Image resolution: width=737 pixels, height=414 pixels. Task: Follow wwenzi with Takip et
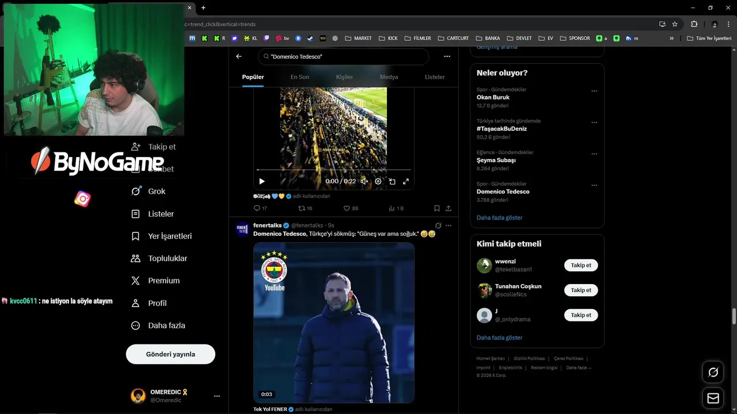[581, 265]
